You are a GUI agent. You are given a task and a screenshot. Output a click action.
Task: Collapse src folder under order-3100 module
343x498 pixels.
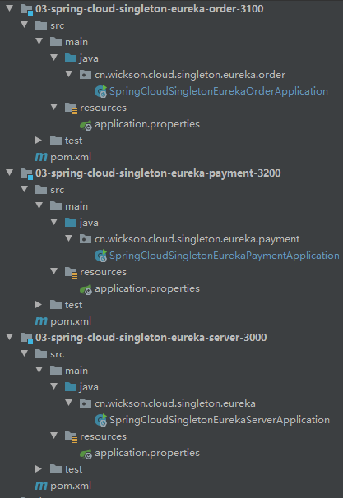click(x=25, y=25)
